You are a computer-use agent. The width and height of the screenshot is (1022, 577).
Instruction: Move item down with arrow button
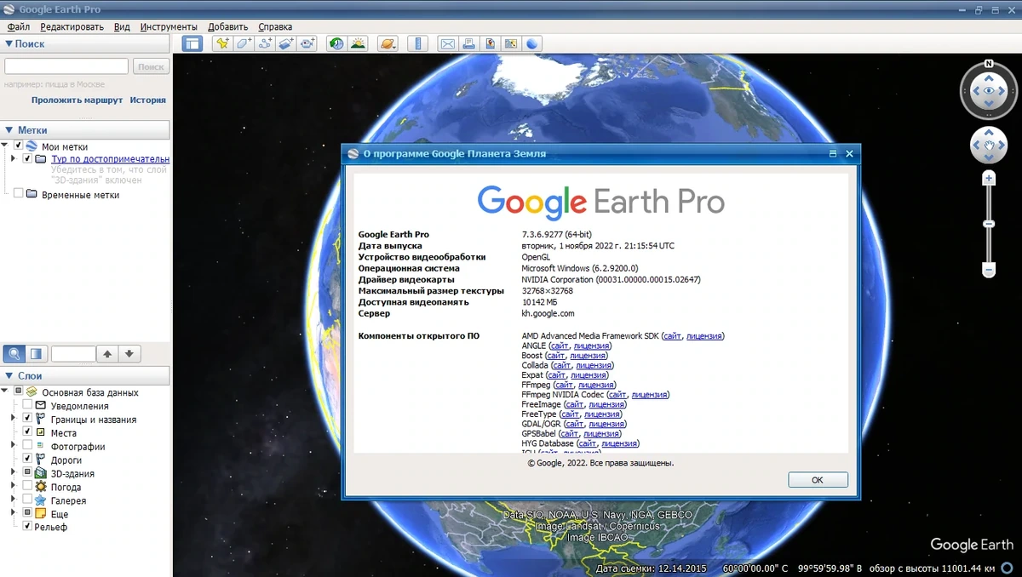(129, 353)
